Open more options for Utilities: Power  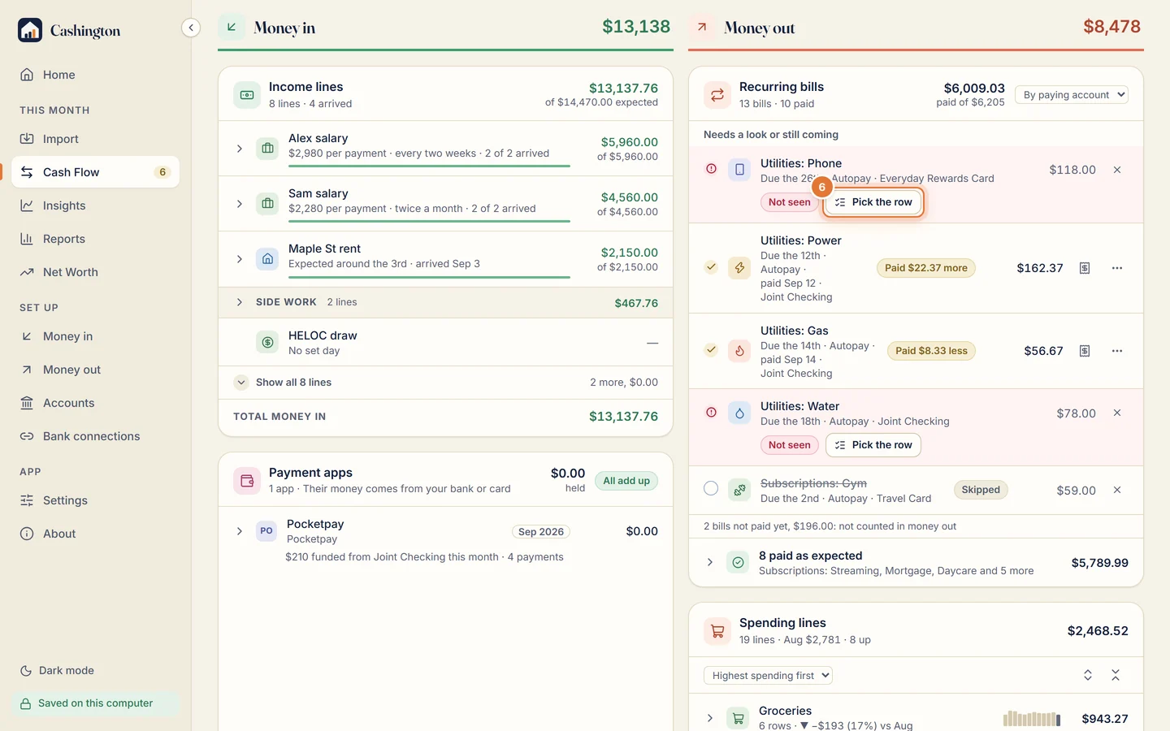[1117, 268]
